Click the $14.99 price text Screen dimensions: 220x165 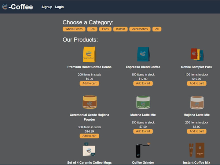[89, 131]
